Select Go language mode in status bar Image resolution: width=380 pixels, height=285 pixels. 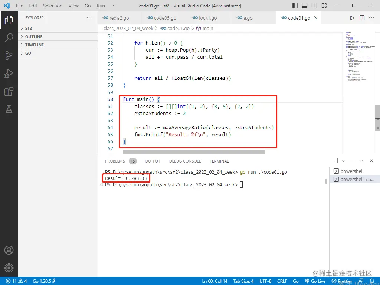click(296, 281)
